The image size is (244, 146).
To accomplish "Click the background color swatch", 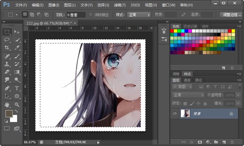I will (15, 119).
